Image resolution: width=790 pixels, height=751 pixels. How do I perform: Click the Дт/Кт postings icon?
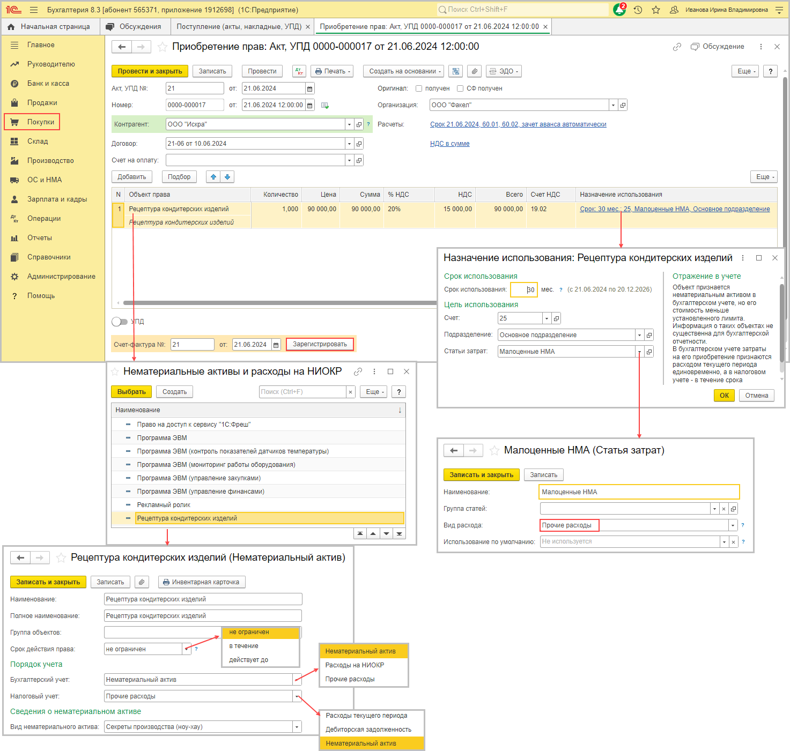[299, 71]
